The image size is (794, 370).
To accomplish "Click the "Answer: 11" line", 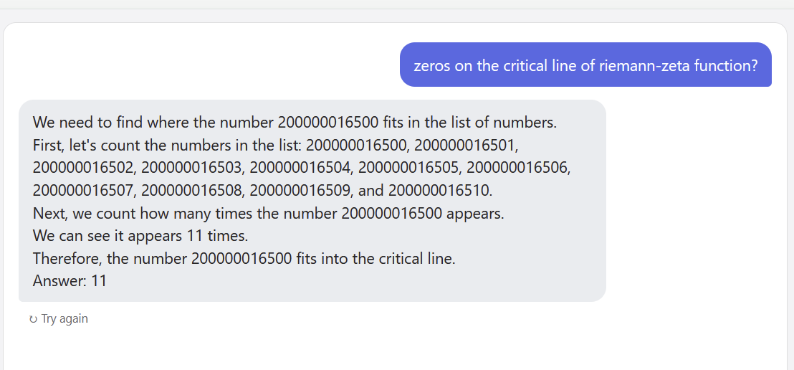I will [70, 281].
